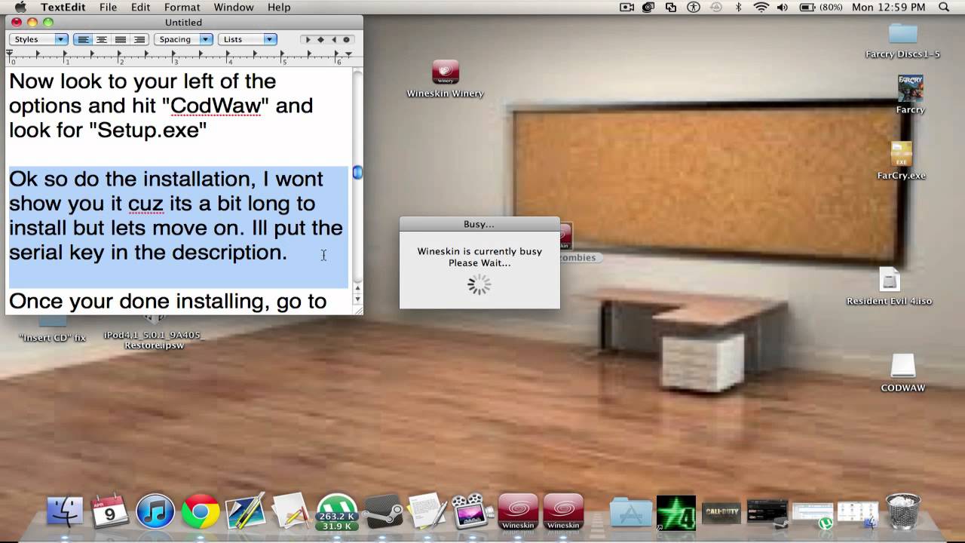Open the screen recording camera menu icon
This screenshot has height=543, width=965.
(x=627, y=7)
